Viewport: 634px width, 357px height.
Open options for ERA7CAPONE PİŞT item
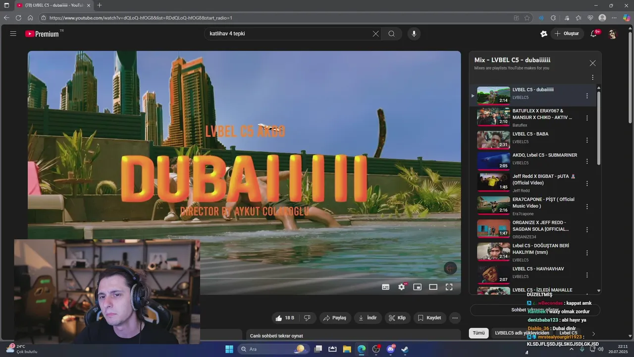tap(587, 207)
